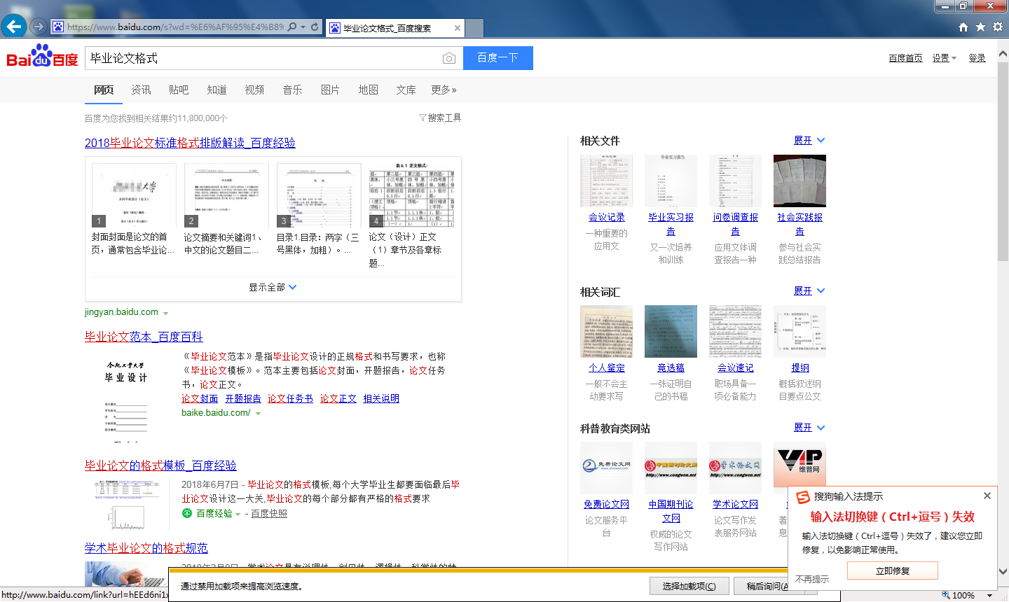Screen dimensions: 1009x602
Task: Click the 搜索工具 filter icon
Action: (423, 118)
